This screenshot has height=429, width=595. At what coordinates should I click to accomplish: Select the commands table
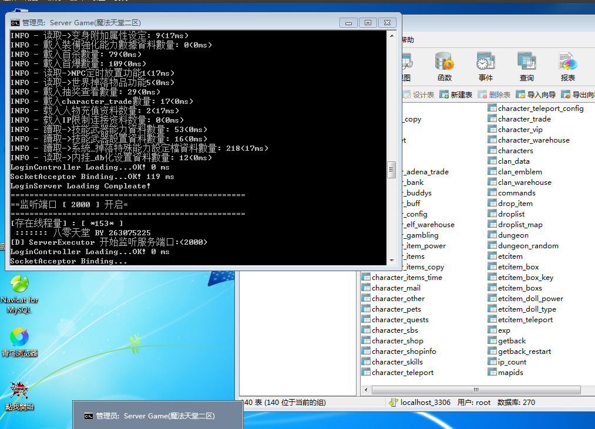click(512, 193)
